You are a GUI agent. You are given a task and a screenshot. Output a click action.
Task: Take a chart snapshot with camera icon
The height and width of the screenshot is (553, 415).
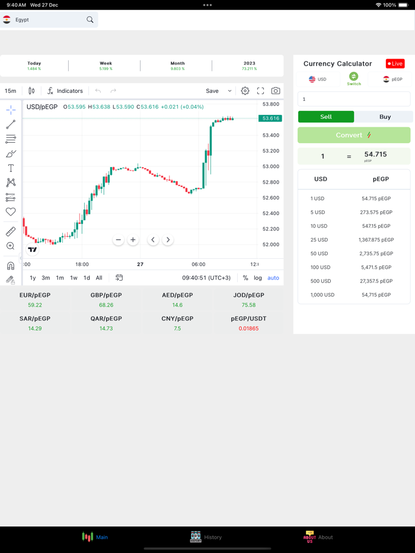pos(276,91)
